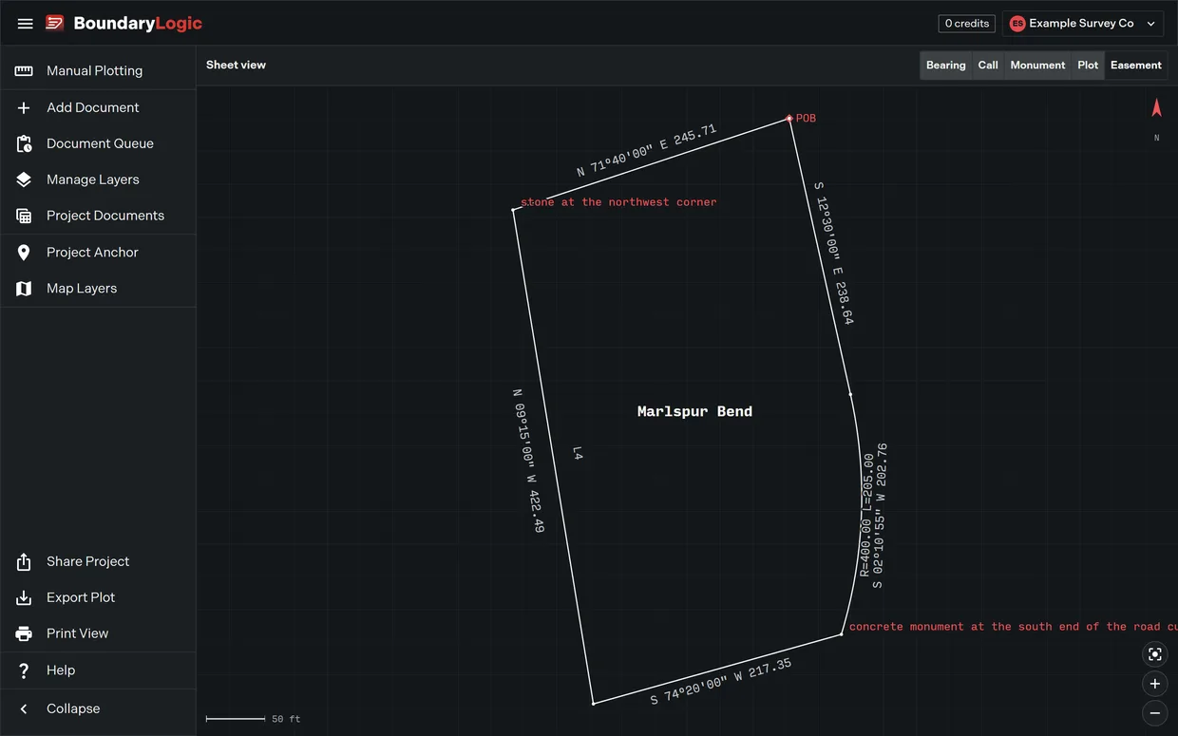Click the L4 line label

577,455
